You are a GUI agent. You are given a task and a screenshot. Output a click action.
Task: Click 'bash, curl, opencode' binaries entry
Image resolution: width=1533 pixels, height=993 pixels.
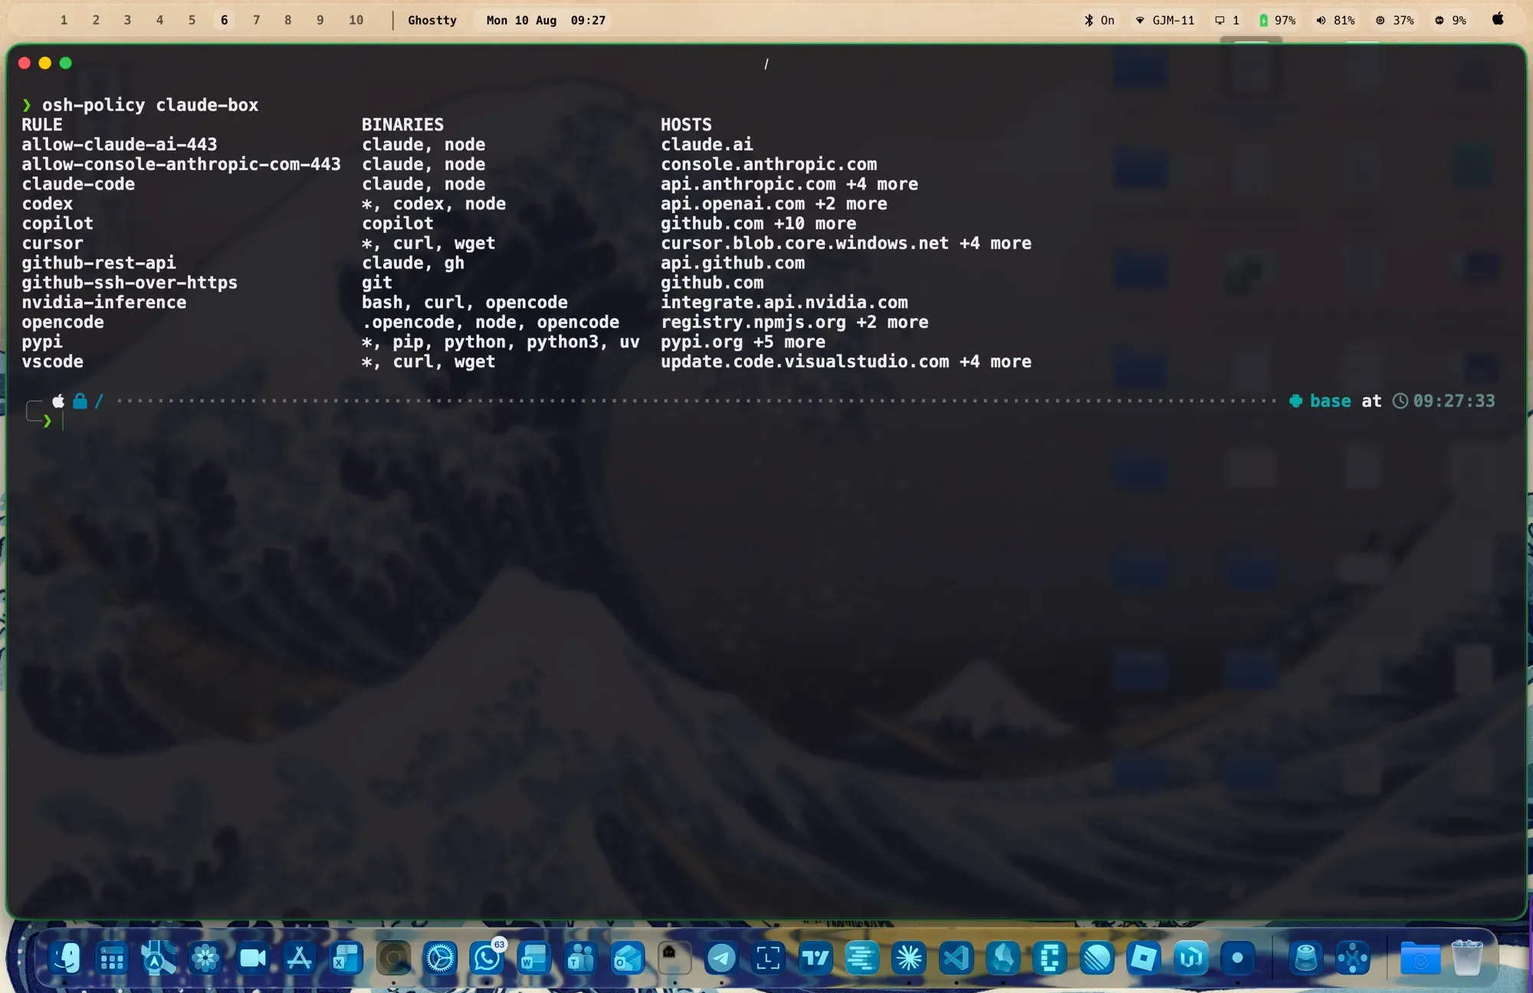coord(464,302)
